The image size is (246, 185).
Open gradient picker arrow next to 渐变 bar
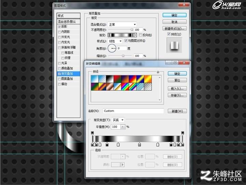[135, 35]
